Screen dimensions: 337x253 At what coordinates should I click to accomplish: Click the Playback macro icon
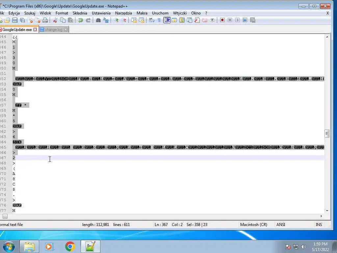[x=237, y=20]
